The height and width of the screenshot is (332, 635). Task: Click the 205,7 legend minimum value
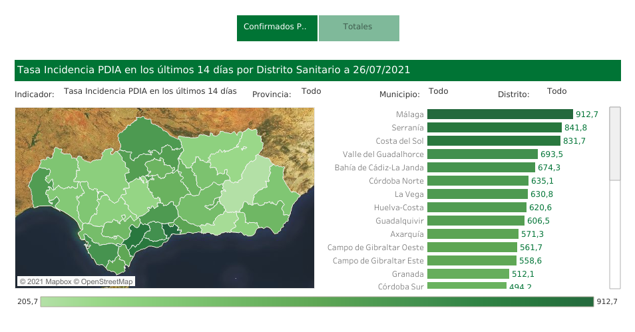tap(27, 301)
